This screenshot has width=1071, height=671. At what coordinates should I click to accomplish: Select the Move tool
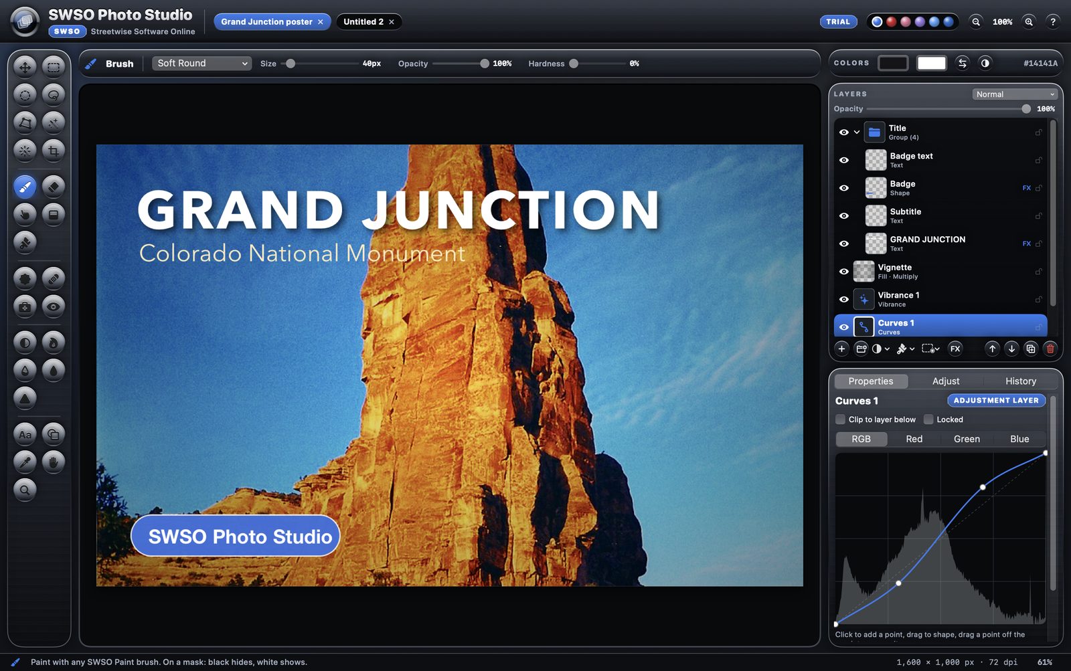click(x=25, y=66)
